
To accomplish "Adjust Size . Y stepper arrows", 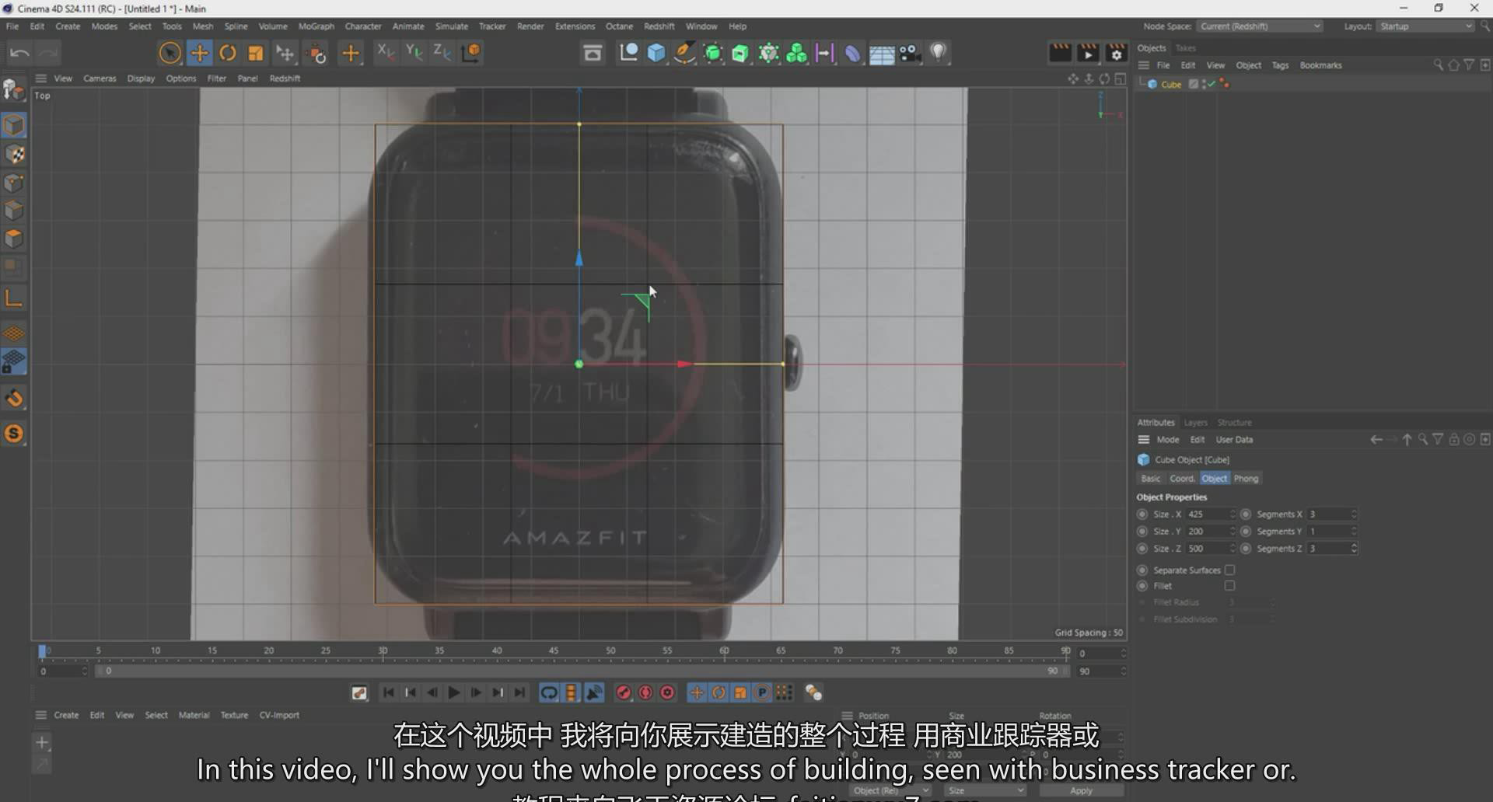I will (x=1232, y=532).
